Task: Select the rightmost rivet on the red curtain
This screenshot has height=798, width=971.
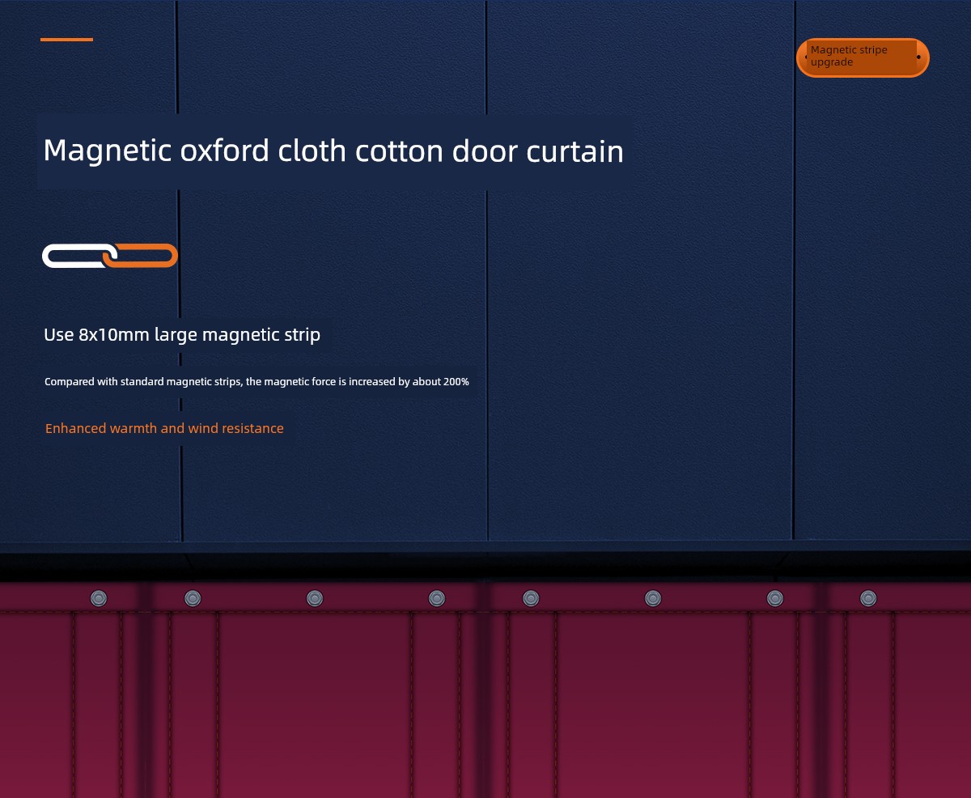Action: click(868, 598)
